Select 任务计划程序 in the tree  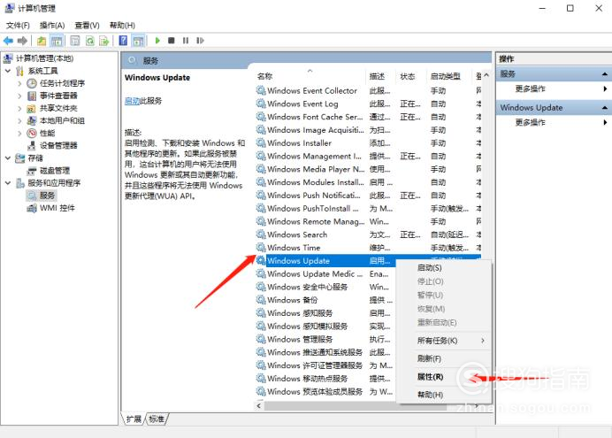point(63,83)
